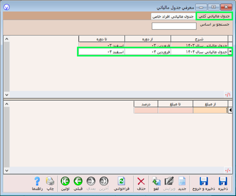Viewport: 236px width, 196px height.
Task: Reload data with the فراخواني icon
Action: [x=121, y=184]
